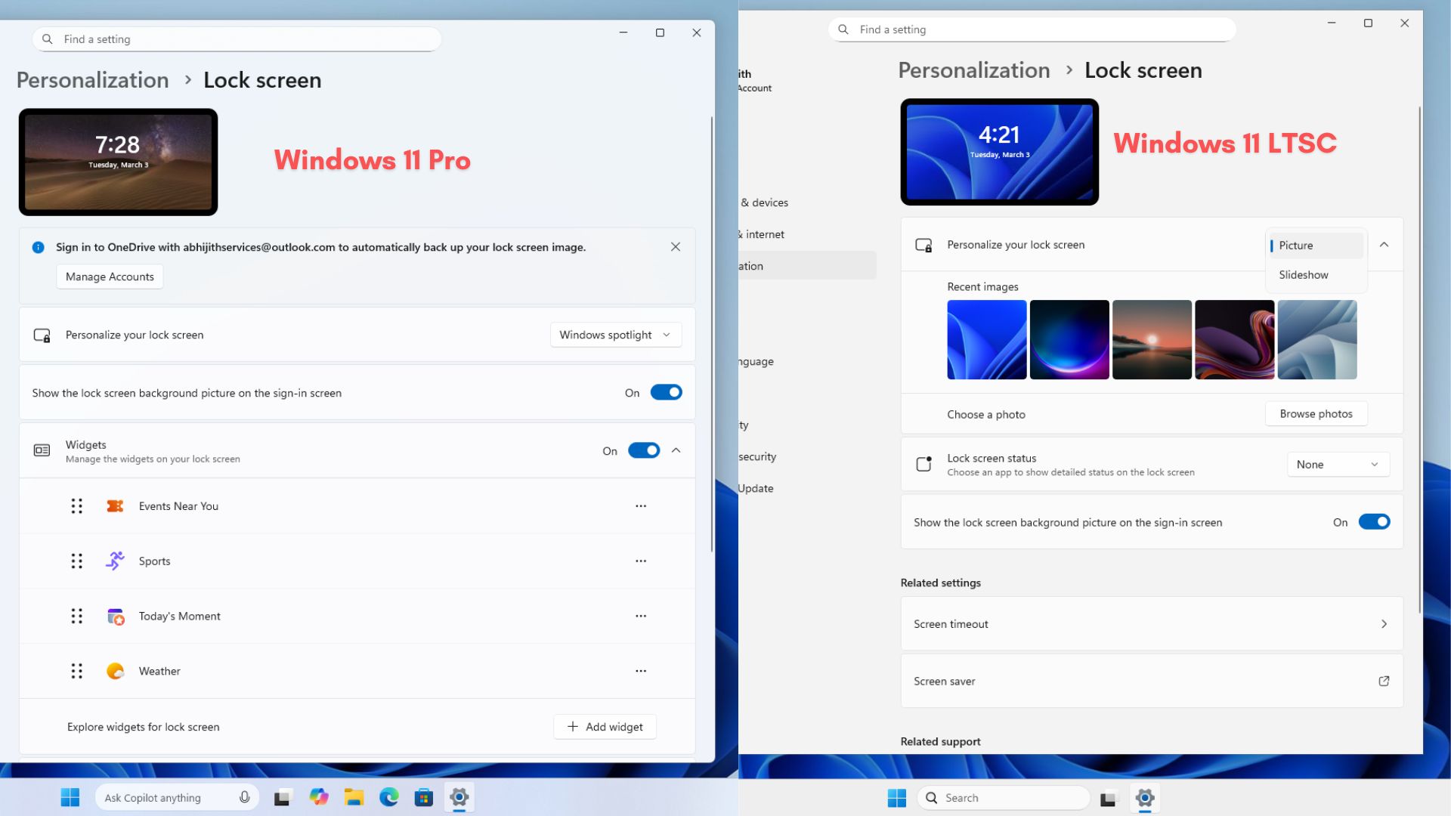
Task: Select the Sports widget icon
Action: tap(115, 561)
